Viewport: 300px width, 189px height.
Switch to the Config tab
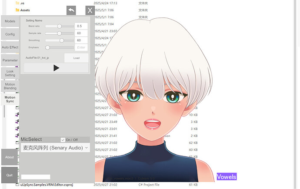point(10,34)
